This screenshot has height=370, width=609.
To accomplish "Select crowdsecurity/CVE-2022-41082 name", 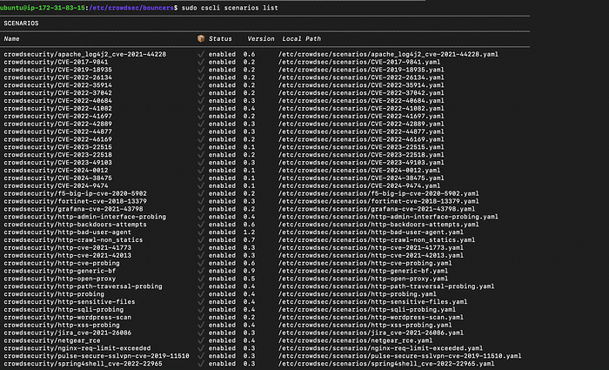I will click(58, 109).
